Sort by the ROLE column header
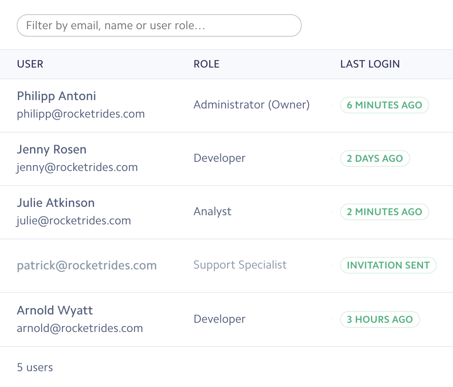Screen dimensions: 453x387 click(207, 64)
